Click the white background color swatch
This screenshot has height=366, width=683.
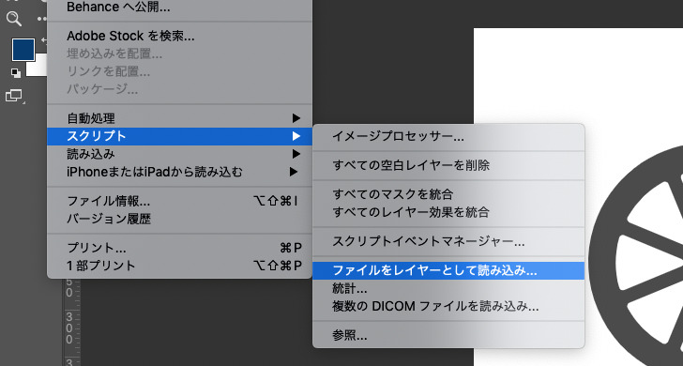(x=37, y=66)
